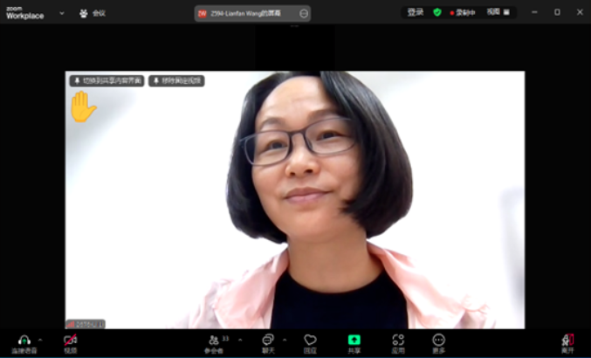Expand audio options caret beside headphone

pos(40,339)
